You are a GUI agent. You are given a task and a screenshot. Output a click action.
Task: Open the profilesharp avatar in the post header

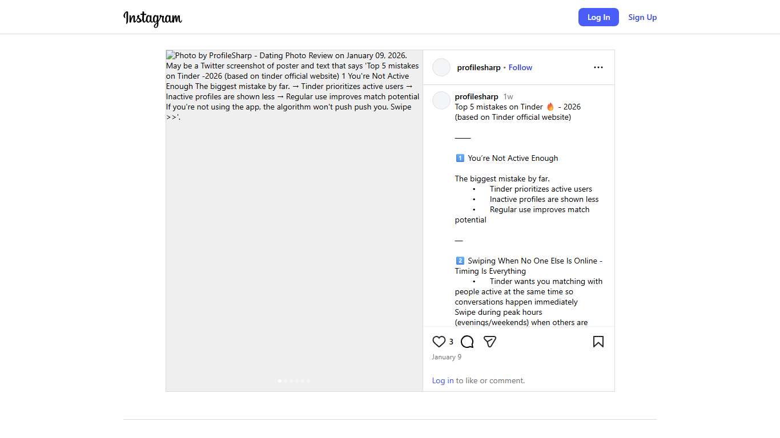441,67
